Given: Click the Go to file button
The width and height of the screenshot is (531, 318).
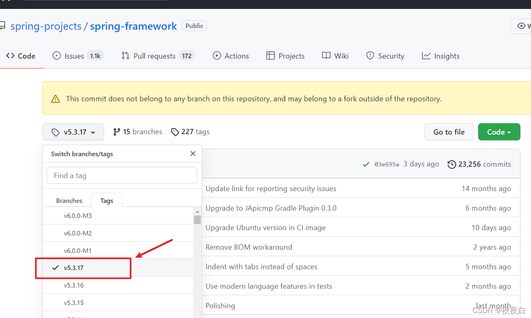Looking at the screenshot, I should (449, 132).
